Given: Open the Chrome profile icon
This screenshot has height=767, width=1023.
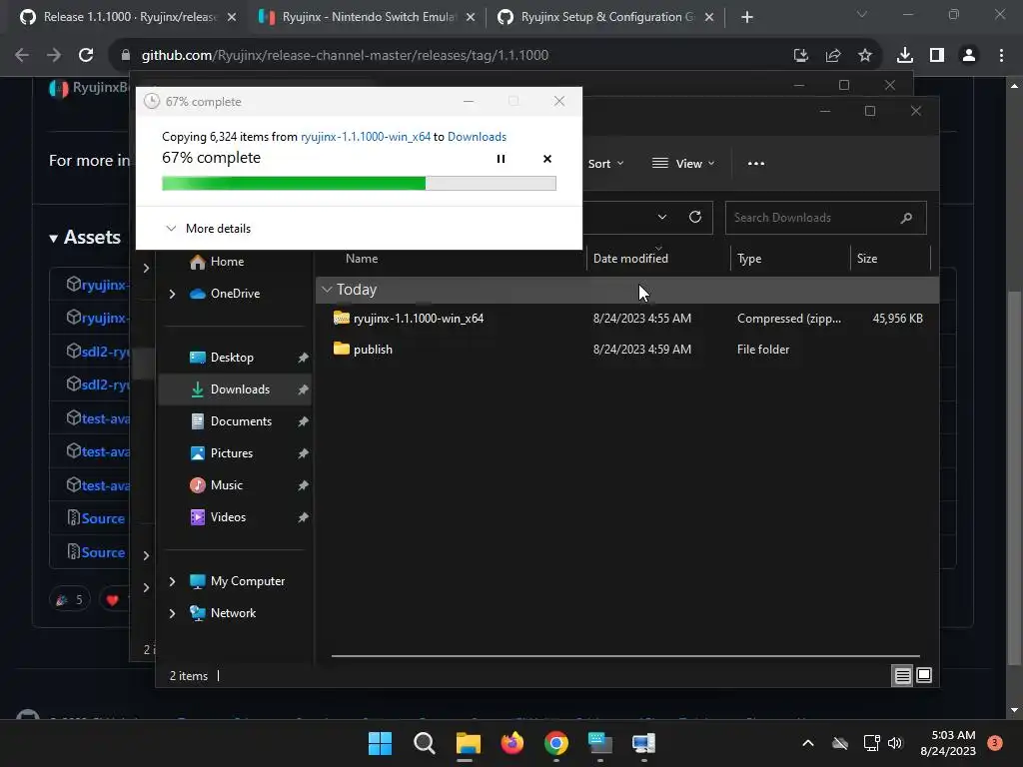Looking at the screenshot, I should point(969,56).
